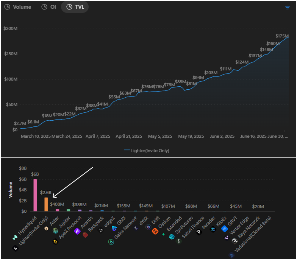Open the filter menu icon at top right
The height and width of the screenshot is (260, 297).
(287, 8)
